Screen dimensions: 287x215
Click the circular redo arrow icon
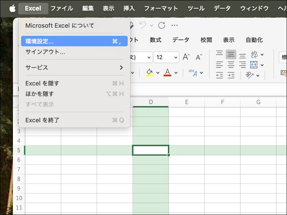162,25
